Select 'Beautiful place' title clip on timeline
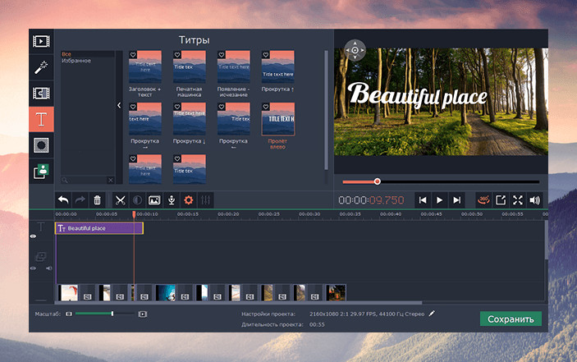Viewport: 577px width, 362px height. pos(99,228)
